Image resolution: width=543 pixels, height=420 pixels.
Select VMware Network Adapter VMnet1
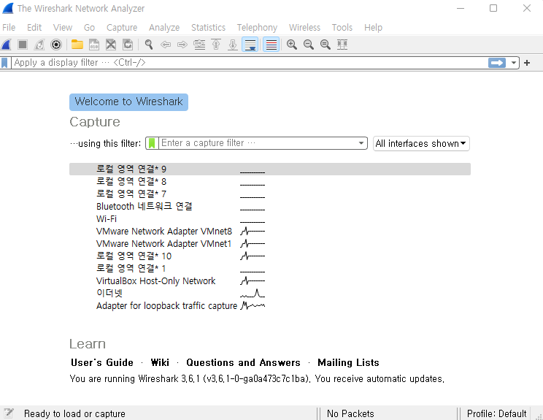(270, 244)
